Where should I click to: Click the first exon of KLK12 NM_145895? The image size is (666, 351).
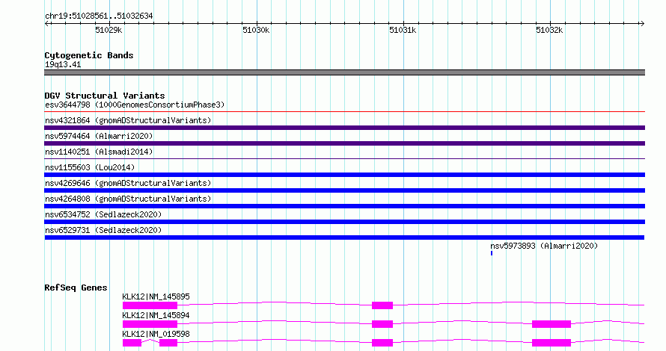(x=150, y=305)
